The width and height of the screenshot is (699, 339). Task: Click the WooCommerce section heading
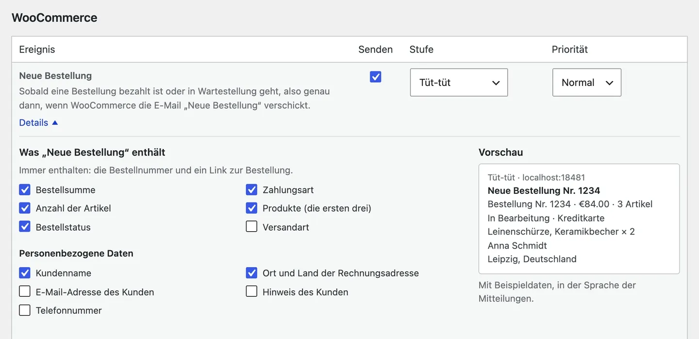[x=54, y=18]
